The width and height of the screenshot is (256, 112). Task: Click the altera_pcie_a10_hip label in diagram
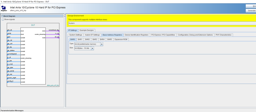53,85
